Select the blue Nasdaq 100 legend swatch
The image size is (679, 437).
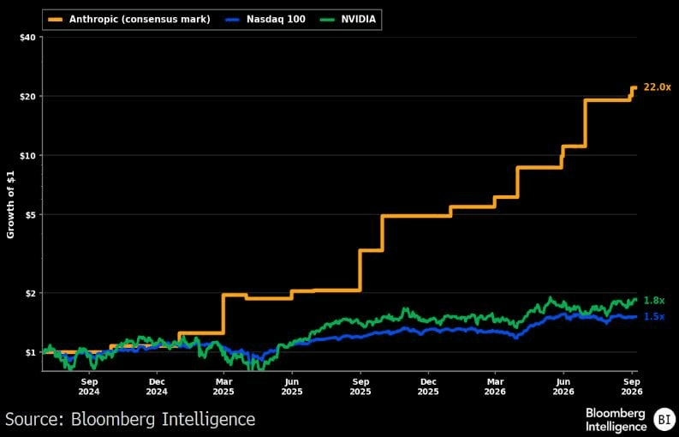click(234, 20)
